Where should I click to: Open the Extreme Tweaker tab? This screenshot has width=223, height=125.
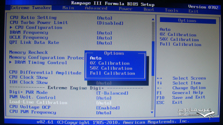(x=31, y=8)
